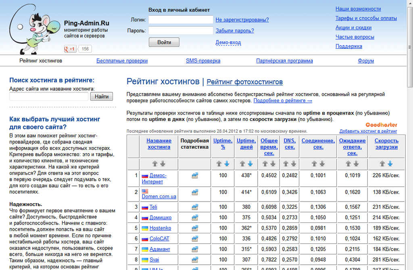Open Акции и скидки link
Image resolution: width=413 pixels, height=270 pixels.
[353, 28]
